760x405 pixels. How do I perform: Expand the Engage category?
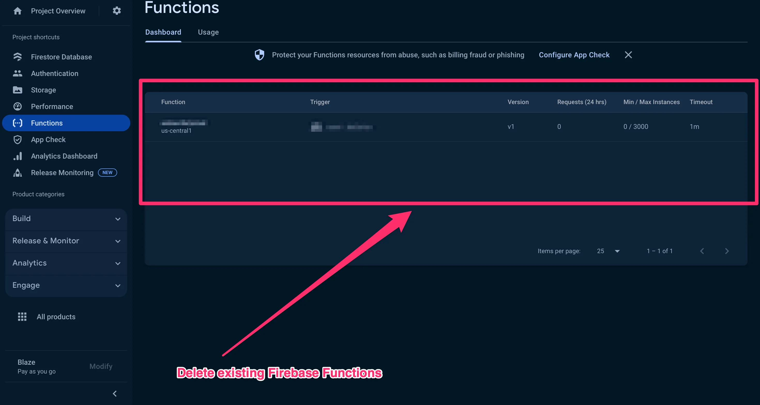[66, 285]
